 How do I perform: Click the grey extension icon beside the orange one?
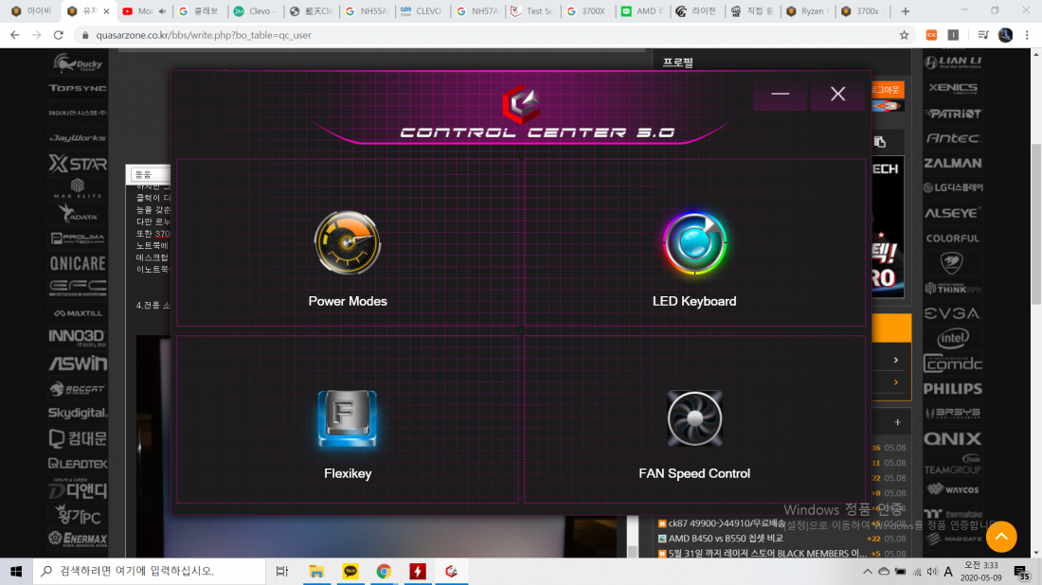[953, 35]
